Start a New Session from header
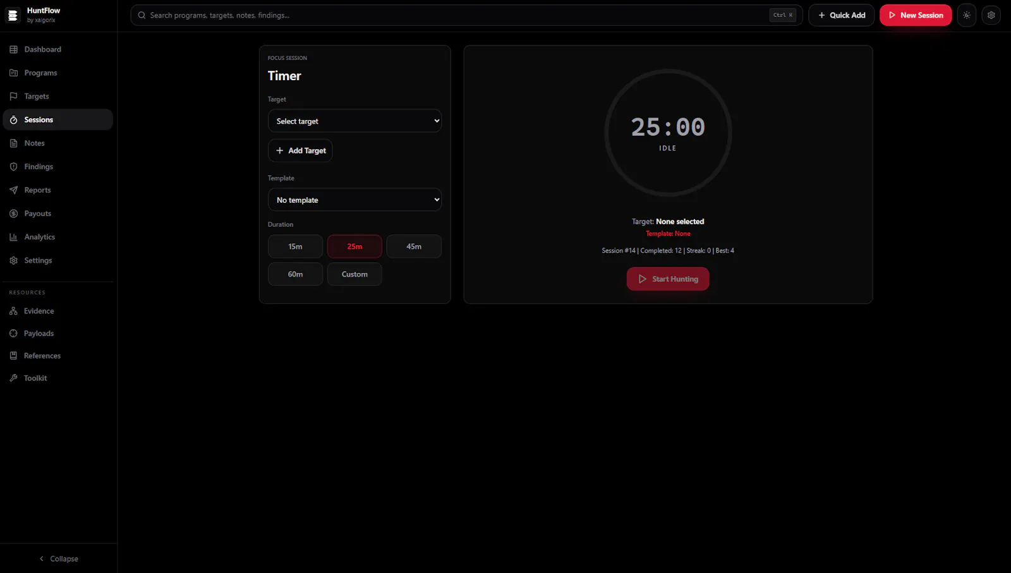 pos(916,15)
